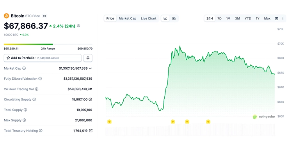Click the first yellow news marker on chart

(x=109, y=121)
